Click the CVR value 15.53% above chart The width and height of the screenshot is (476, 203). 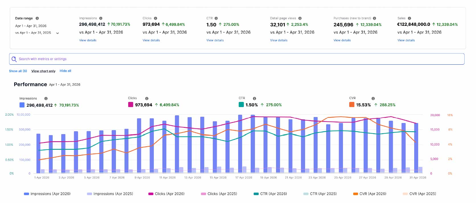pyautogui.click(x=363, y=105)
